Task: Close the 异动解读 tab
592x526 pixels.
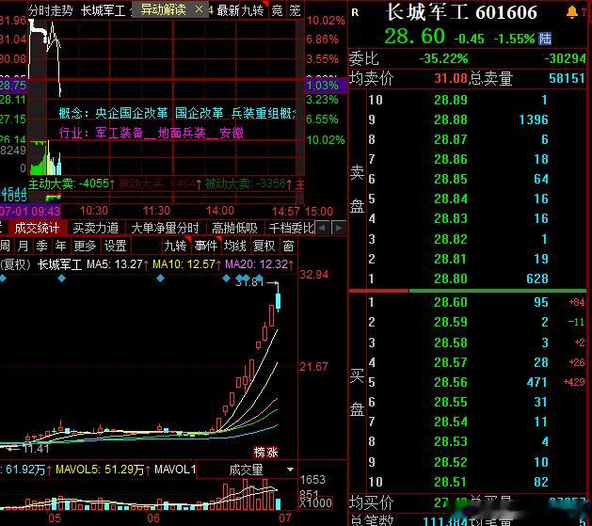Action: click(x=199, y=9)
